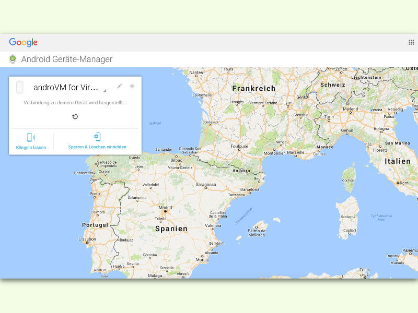418x313 pixels.
Task: Click the 'Santander' label on the map
Action: click(164, 150)
